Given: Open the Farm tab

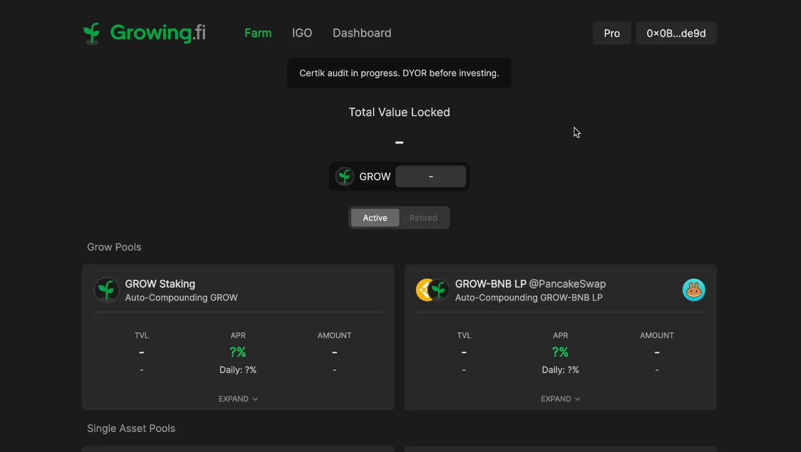Looking at the screenshot, I should [x=258, y=33].
